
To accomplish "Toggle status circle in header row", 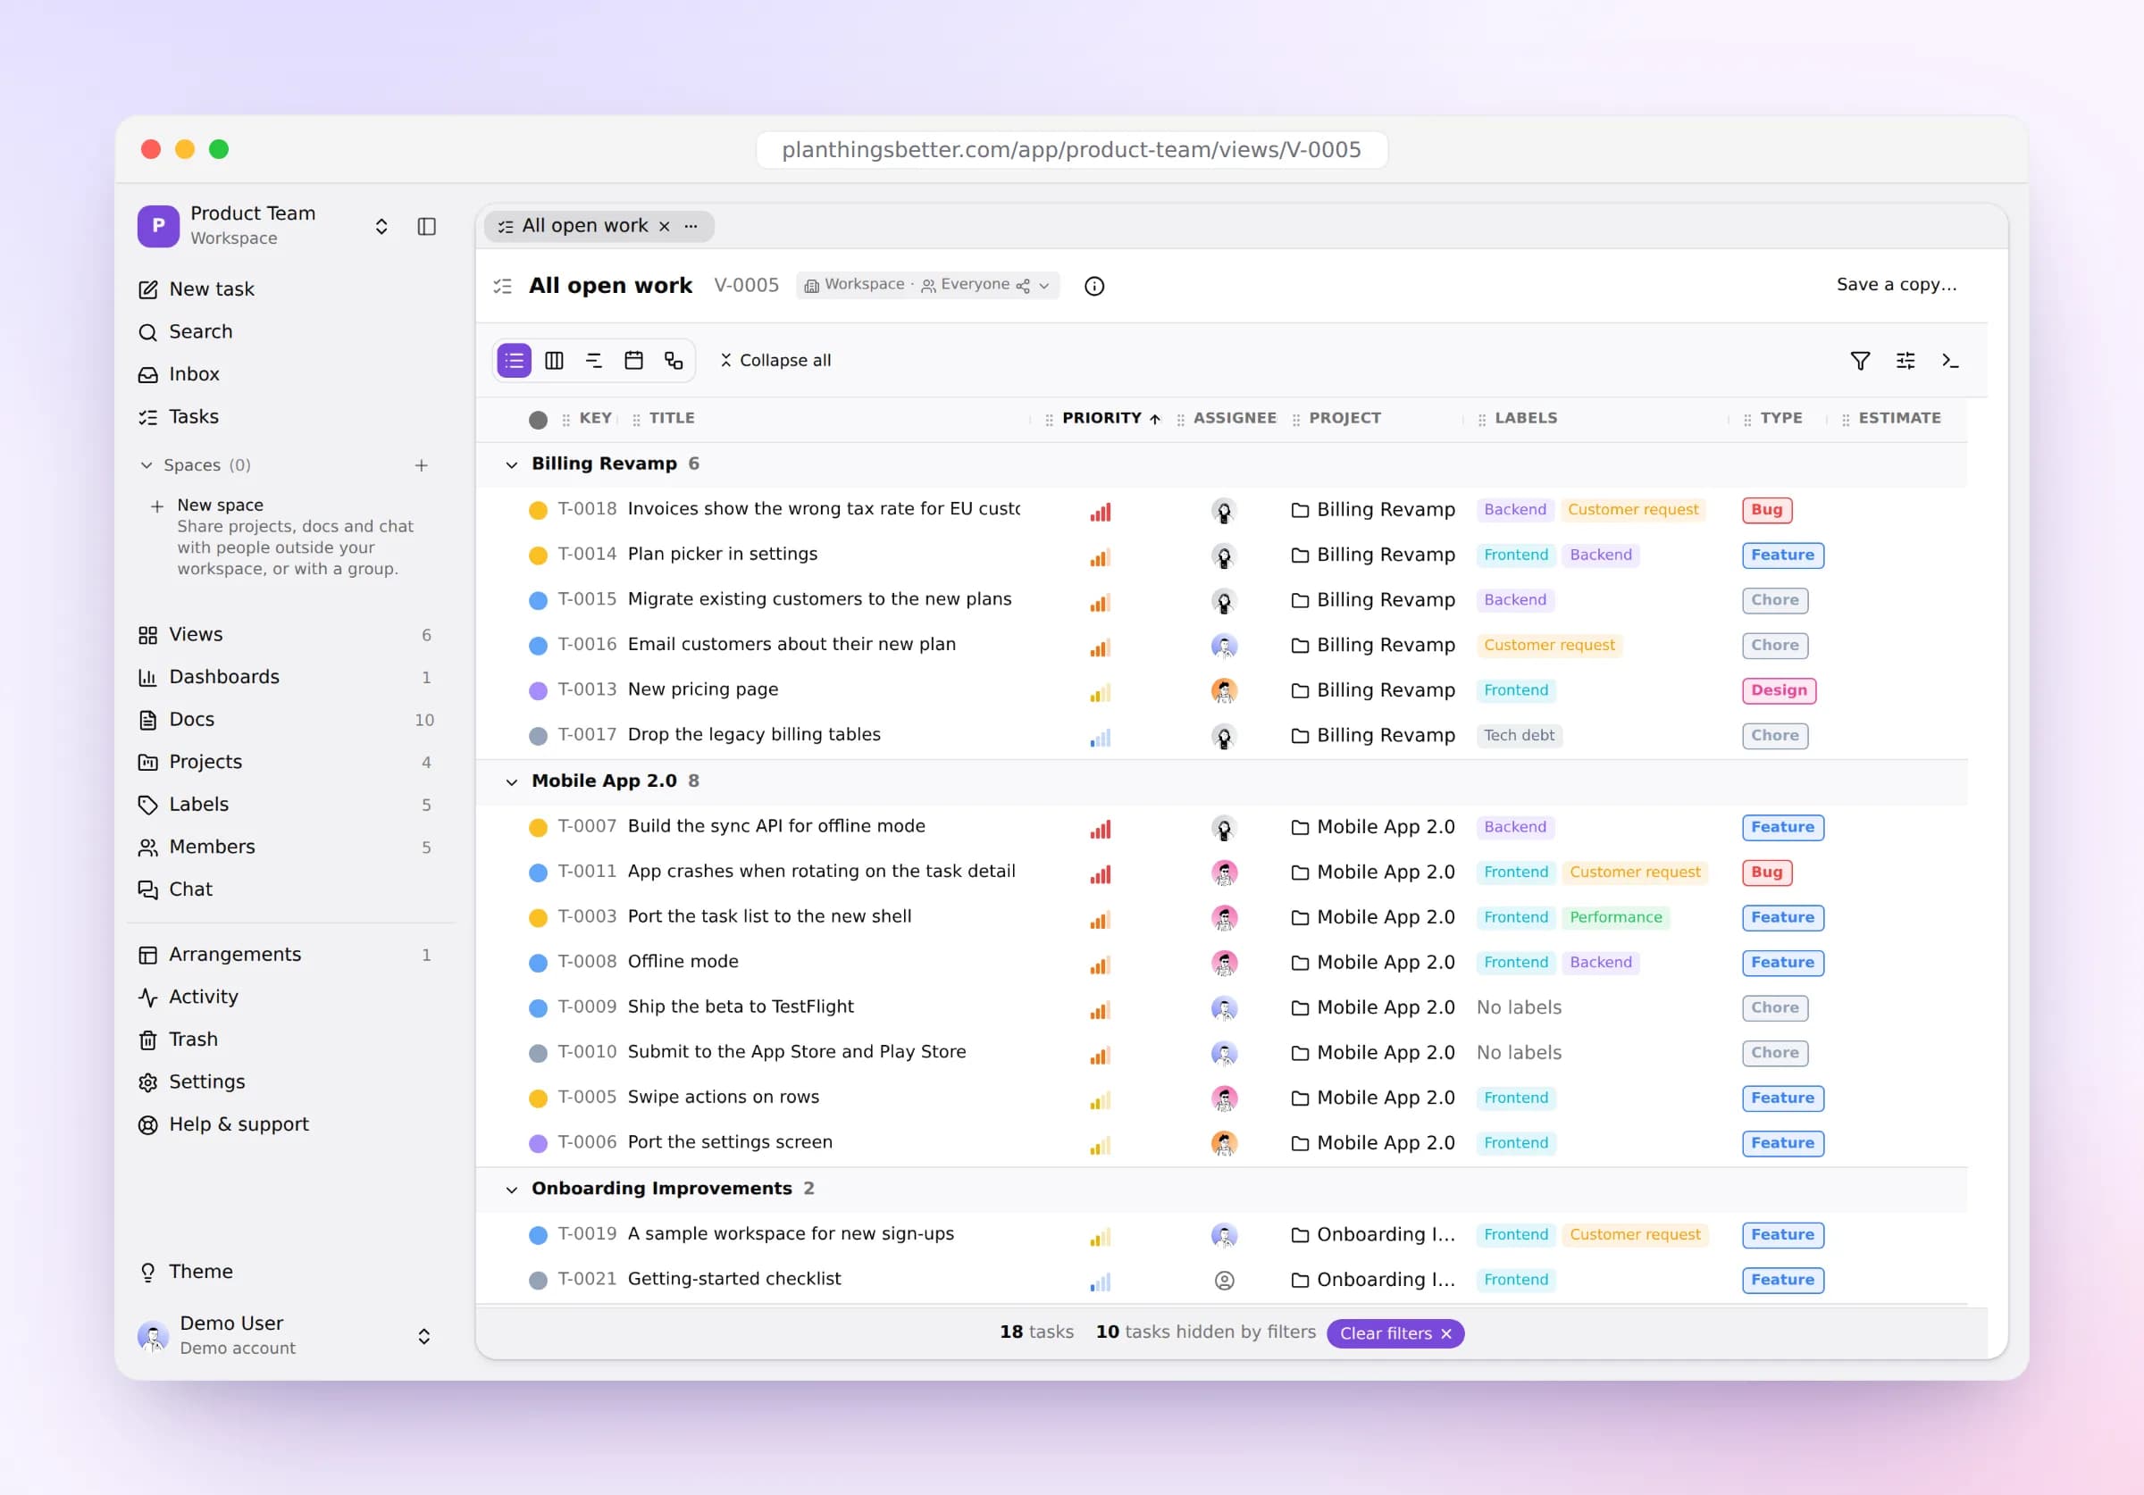I will click(x=538, y=419).
